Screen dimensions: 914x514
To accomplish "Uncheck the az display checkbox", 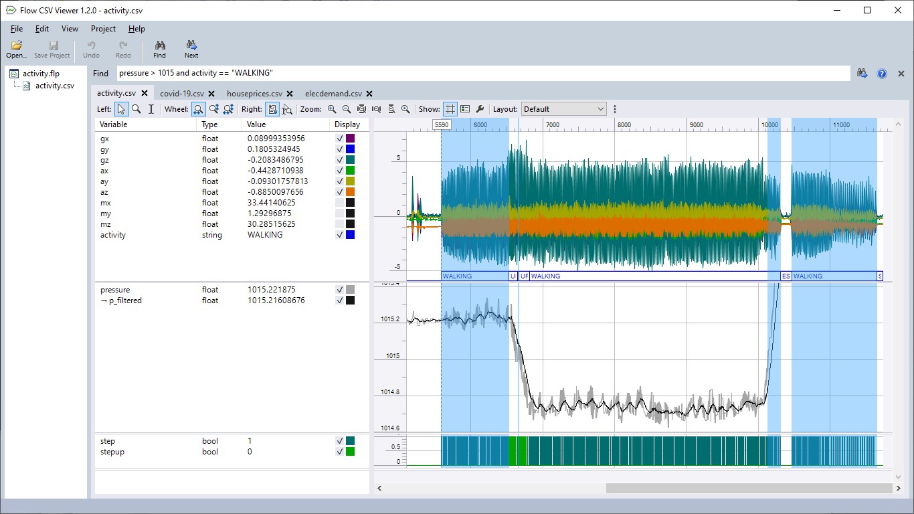I will [x=340, y=192].
